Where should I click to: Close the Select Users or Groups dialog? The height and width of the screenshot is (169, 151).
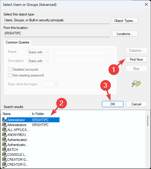click(x=146, y=5)
